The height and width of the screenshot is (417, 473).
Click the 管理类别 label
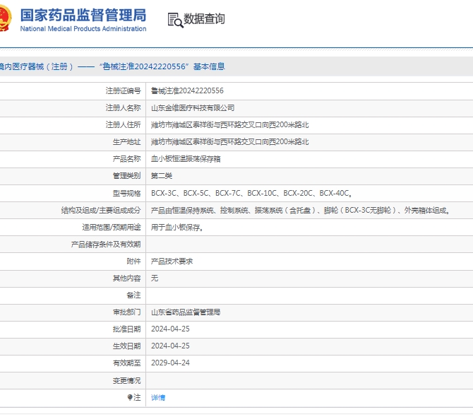click(126, 176)
